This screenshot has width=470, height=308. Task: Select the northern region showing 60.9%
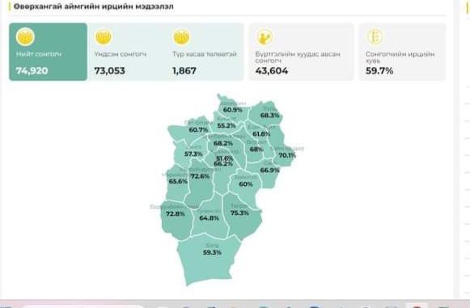click(x=232, y=108)
